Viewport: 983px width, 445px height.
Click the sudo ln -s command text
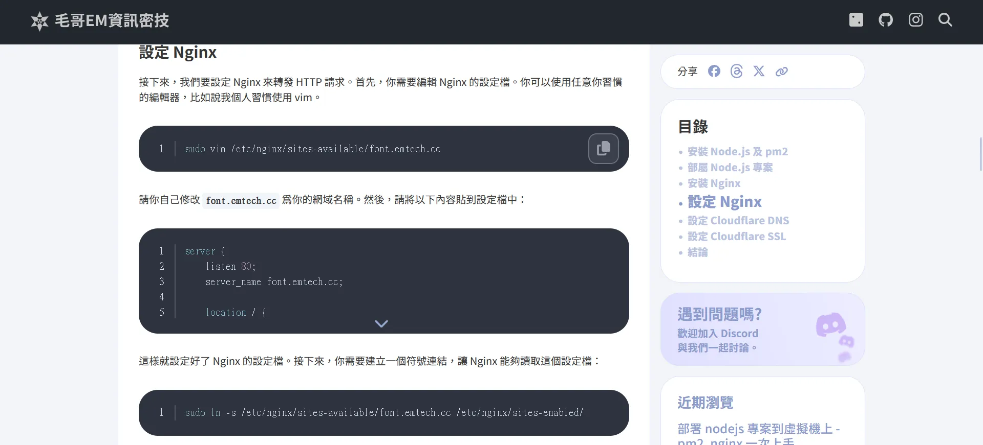(x=384, y=413)
